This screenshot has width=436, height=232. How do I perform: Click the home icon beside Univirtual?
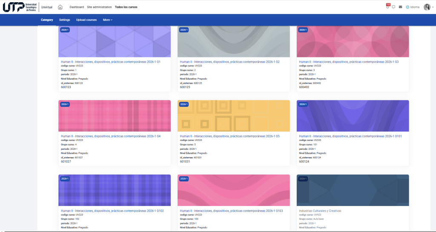[60, 7]
